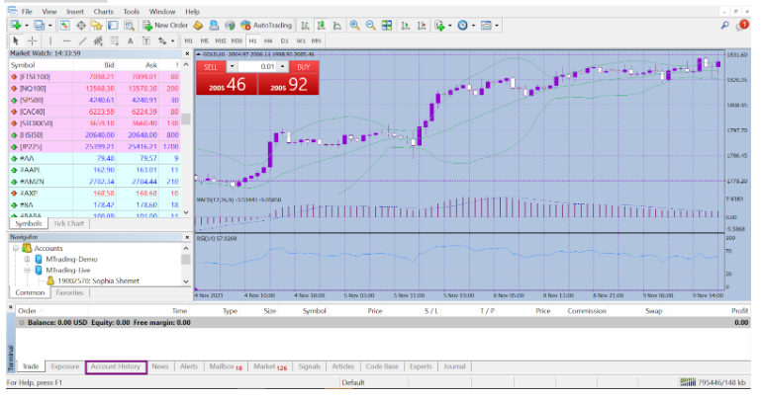Viewport: 761px width, 398px height.
Task: Switch timeframe to M1
Action: [189, 41]
